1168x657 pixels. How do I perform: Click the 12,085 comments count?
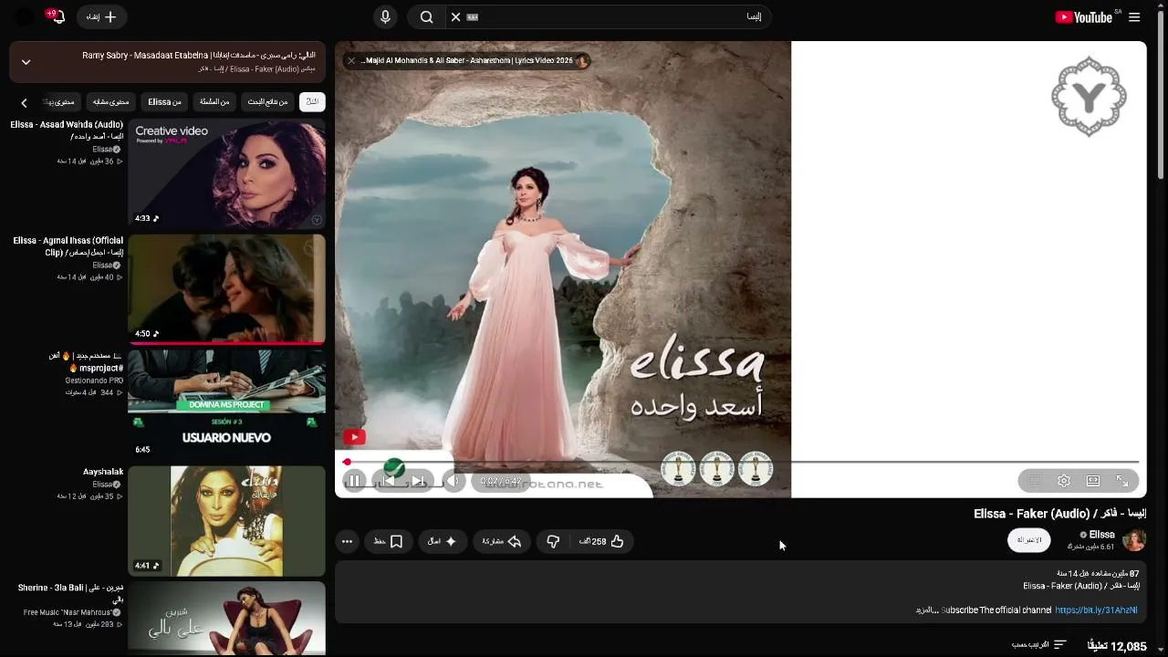(1118, 646)
